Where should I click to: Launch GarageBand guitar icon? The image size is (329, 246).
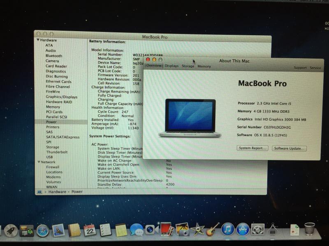(213, 229)
